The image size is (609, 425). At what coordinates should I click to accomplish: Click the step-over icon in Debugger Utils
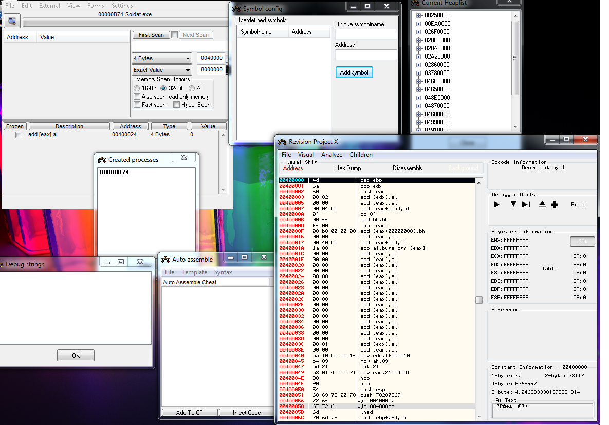pos(526,205)
